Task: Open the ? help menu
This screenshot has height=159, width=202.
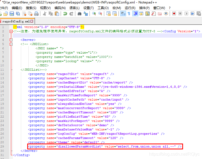Action: [170, 8]
